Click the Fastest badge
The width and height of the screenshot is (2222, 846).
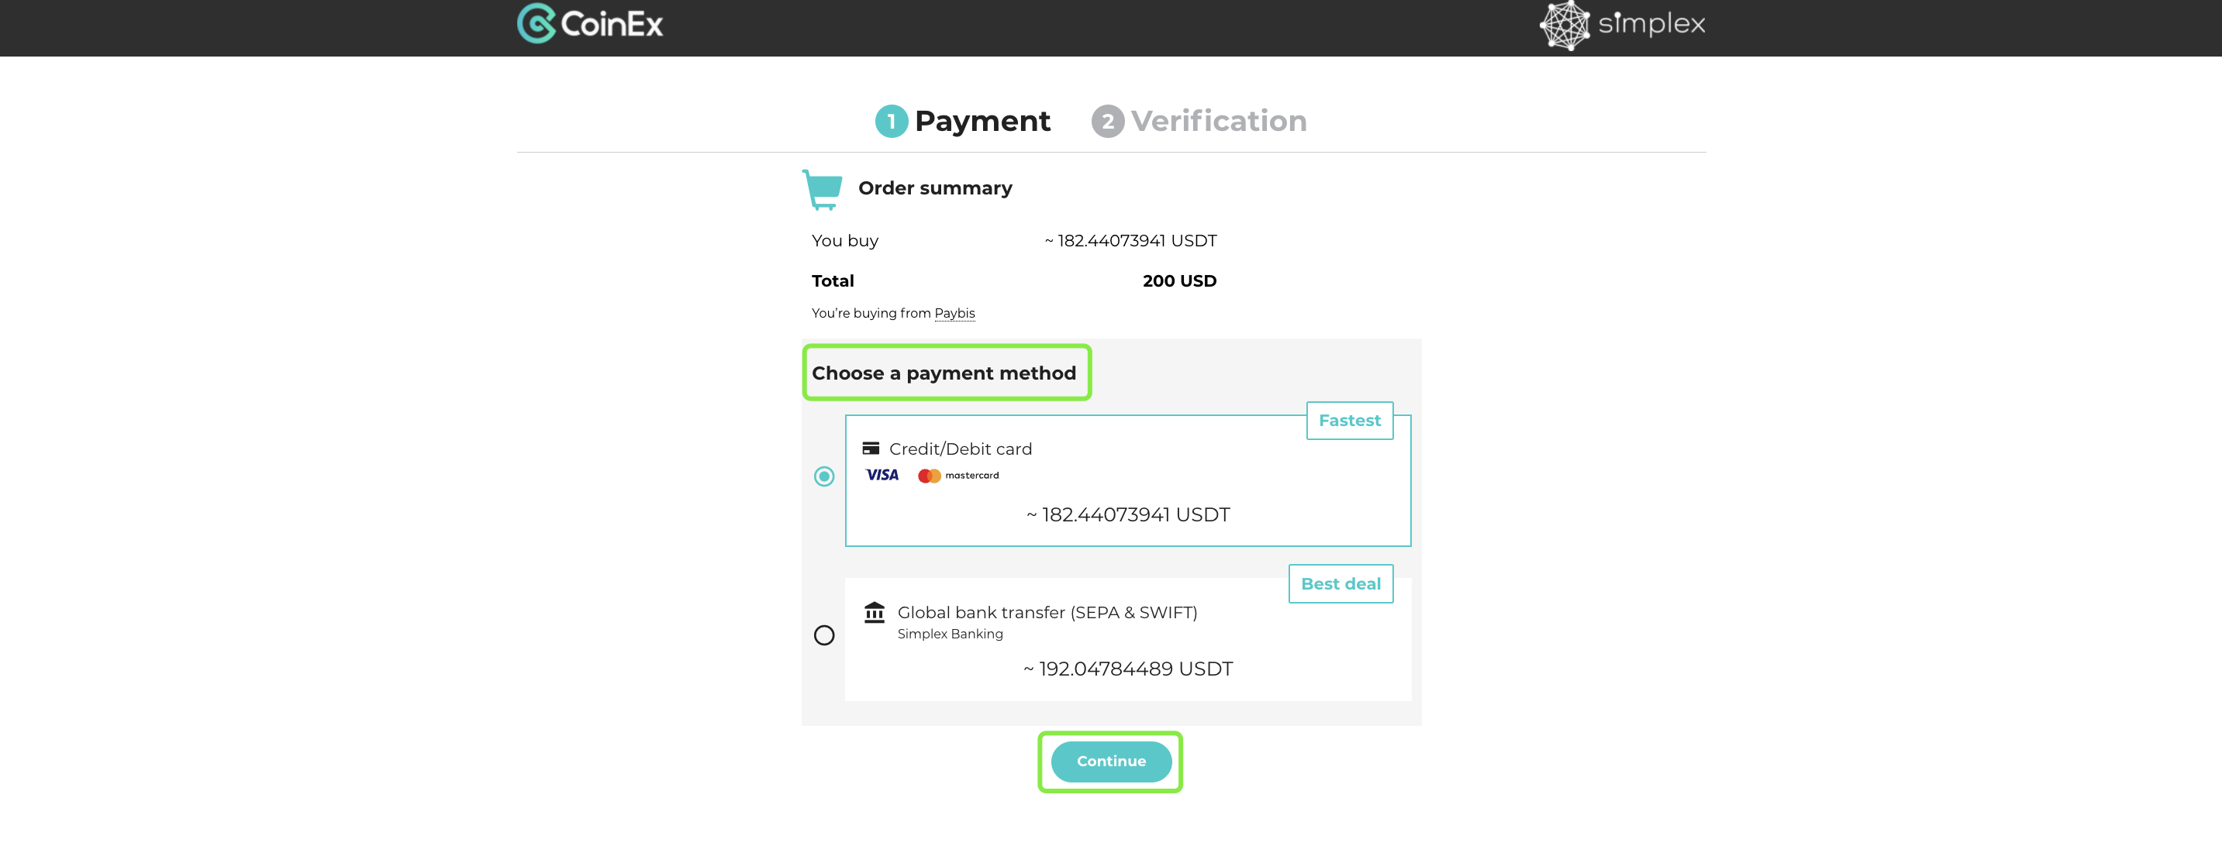[x=1349, y=421]
